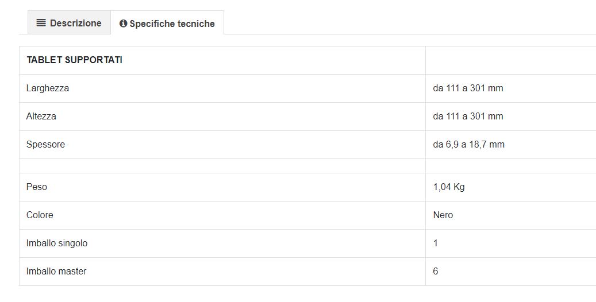Select the Imballo master value 6
Image resolution: width=596 pixels, height=302 pixels.
pos(436,271)
